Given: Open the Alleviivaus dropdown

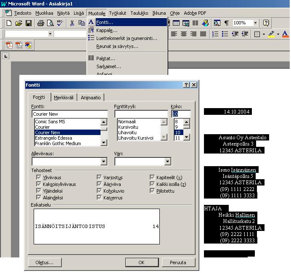Looking at the screenshot, I should [104, 162].
